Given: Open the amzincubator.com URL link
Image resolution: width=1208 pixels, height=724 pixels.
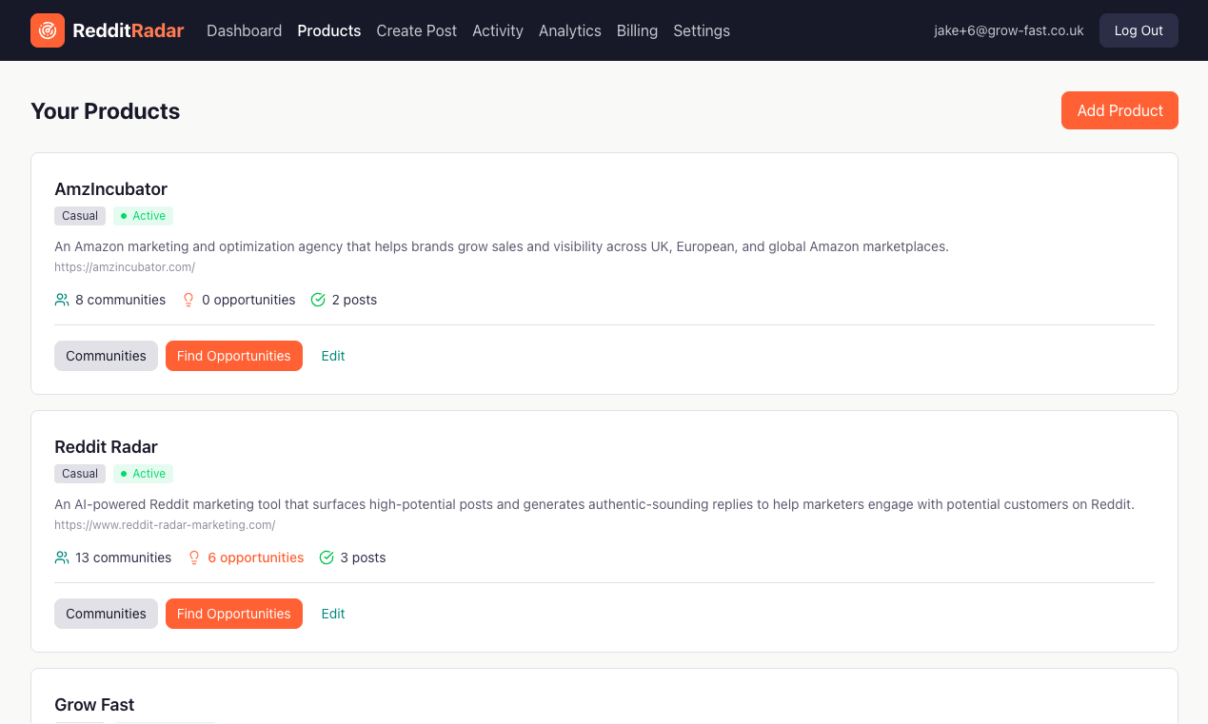Looking at the screenshot, I should coord(124,266).
